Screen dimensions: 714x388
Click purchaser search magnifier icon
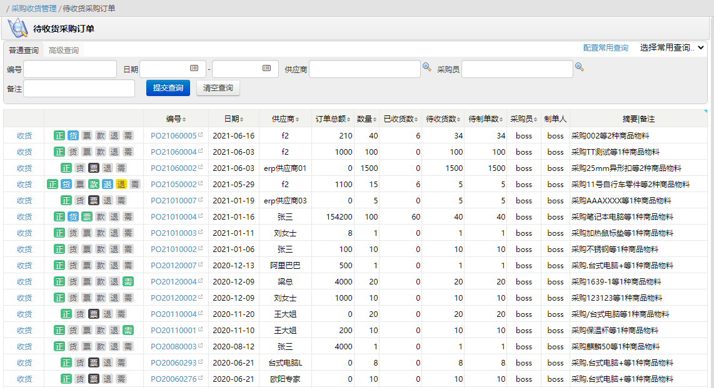point(579,67)
